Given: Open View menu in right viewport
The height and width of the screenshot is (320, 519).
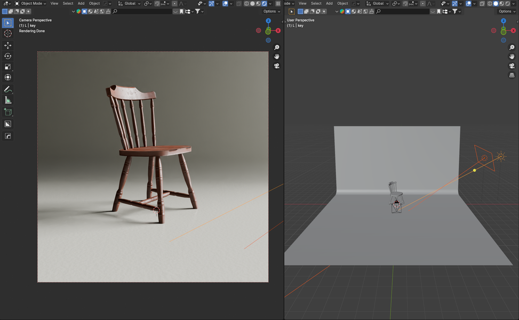Looking at the screenshot, I should [302, 3].
